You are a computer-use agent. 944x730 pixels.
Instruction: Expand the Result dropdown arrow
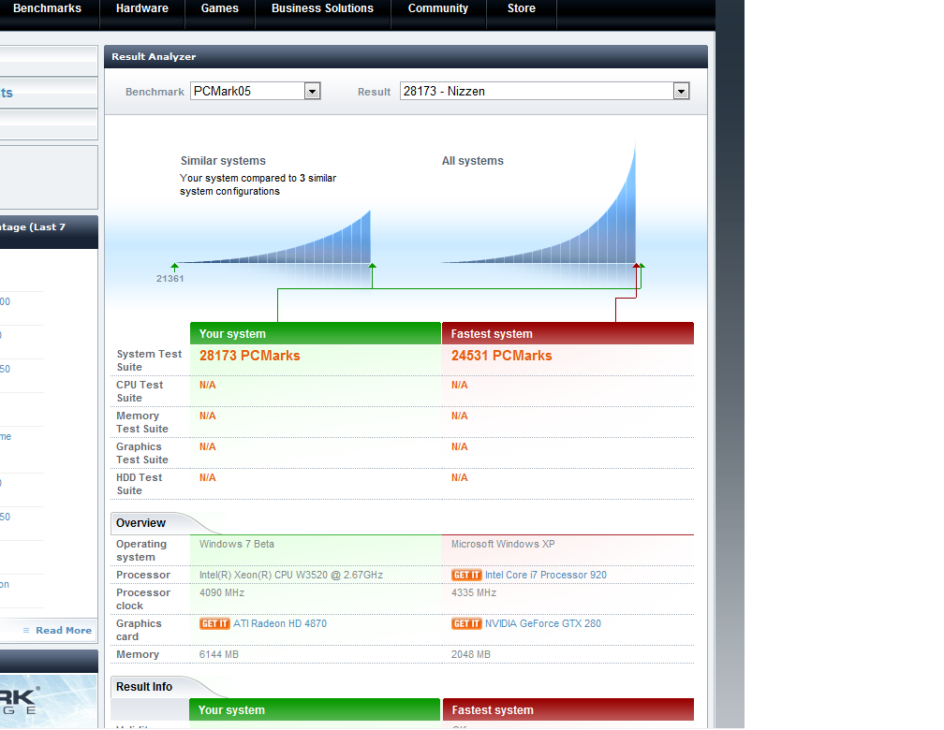(681, 92)
